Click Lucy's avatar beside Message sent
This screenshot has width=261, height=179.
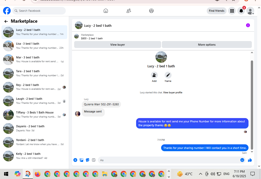[77, 114]
